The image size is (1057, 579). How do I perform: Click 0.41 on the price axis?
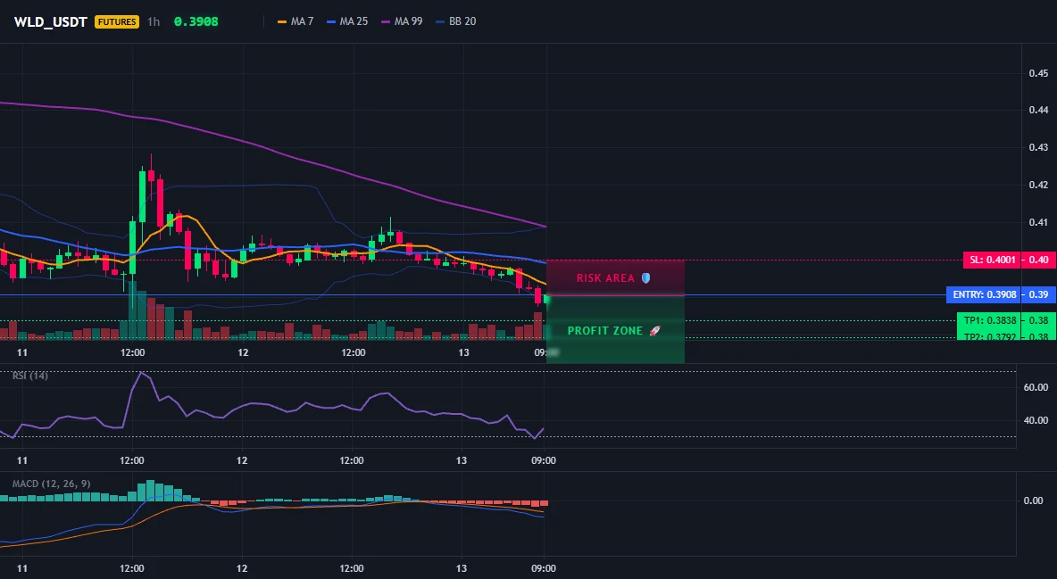(1039, 222)
